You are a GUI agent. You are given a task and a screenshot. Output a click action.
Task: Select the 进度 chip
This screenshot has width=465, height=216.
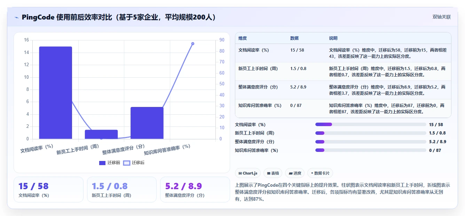pos(294,173)
